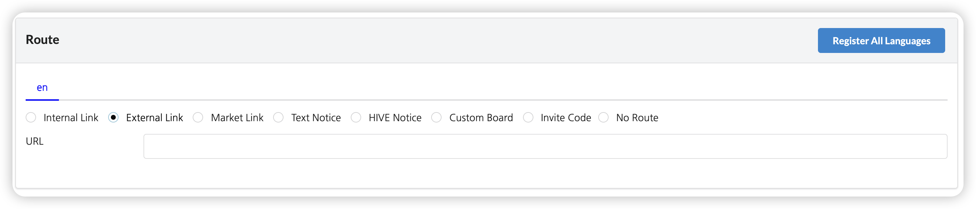
Task: Click the "HIVE Notice" label text
Action: point(395,118)
